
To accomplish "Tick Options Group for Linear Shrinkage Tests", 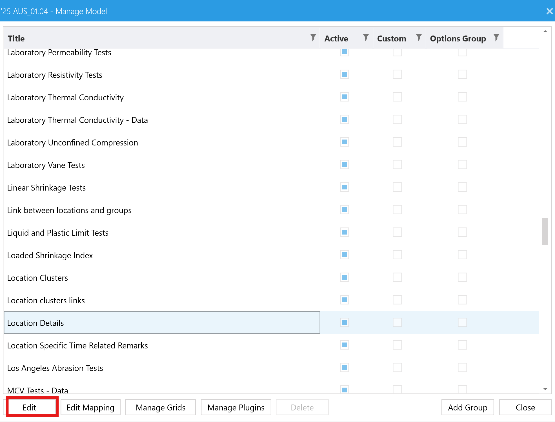I will tap(462, 187).
